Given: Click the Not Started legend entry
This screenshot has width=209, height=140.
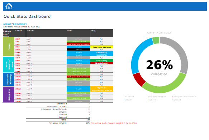Looking at the screenshot, I should pos(129,97).
